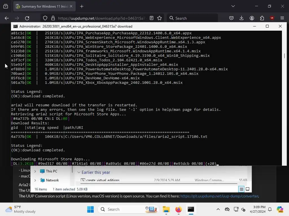
Task: Click the 16 items status text
Action: click(41, 189)
